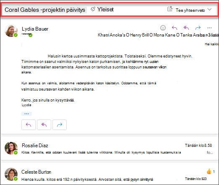The image size is (219, 185).
Task: Click the Lydia Bauer sender name
Action: click(35, 29)
